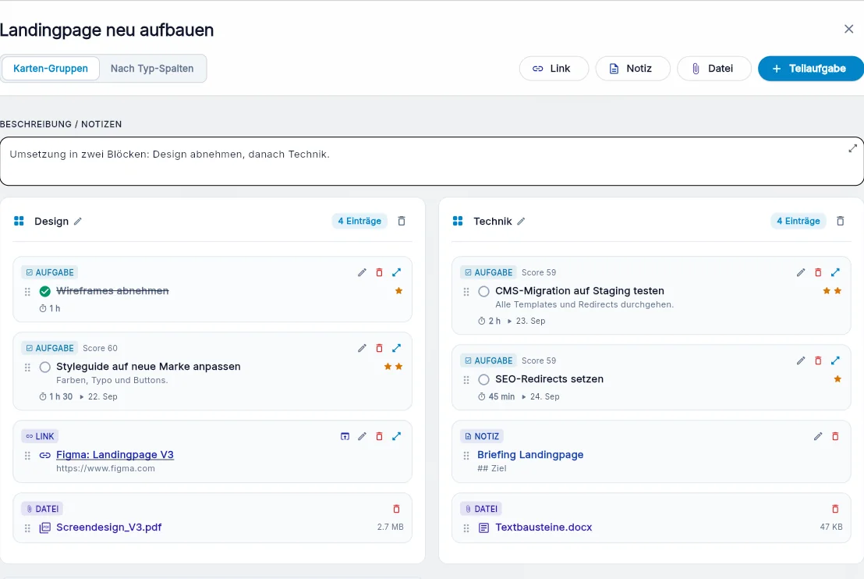Viewport: 864px width, 579px height.
Task: Add a new Link
Action: (x=554, y=69)
